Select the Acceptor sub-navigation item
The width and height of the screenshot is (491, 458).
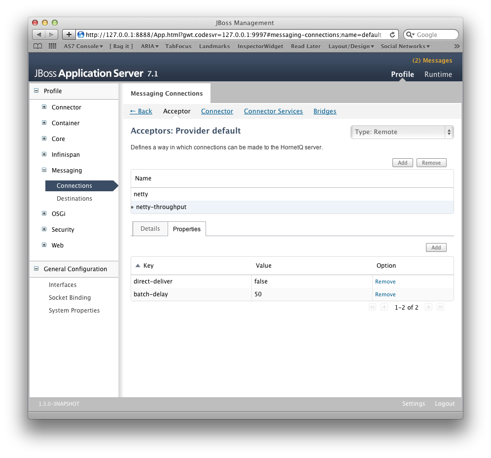point(176,111)
